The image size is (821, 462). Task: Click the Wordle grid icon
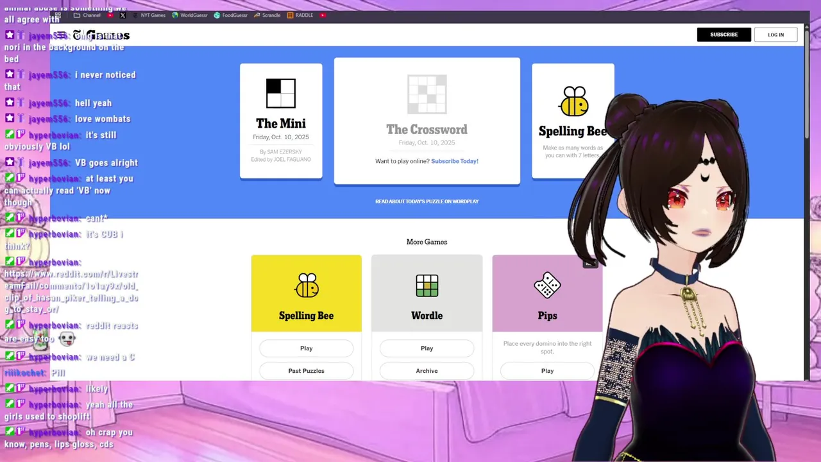coord(427,286)
